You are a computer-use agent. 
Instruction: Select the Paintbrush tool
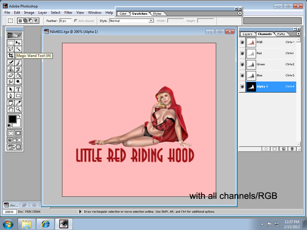tap(18, 63)
